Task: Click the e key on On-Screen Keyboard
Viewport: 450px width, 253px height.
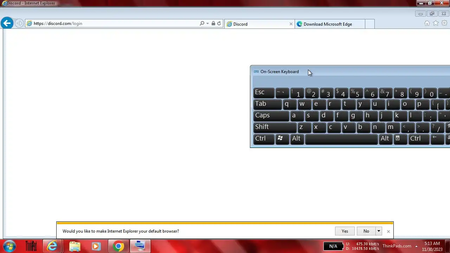Action: pyautogui.click(x=319, y=104)
